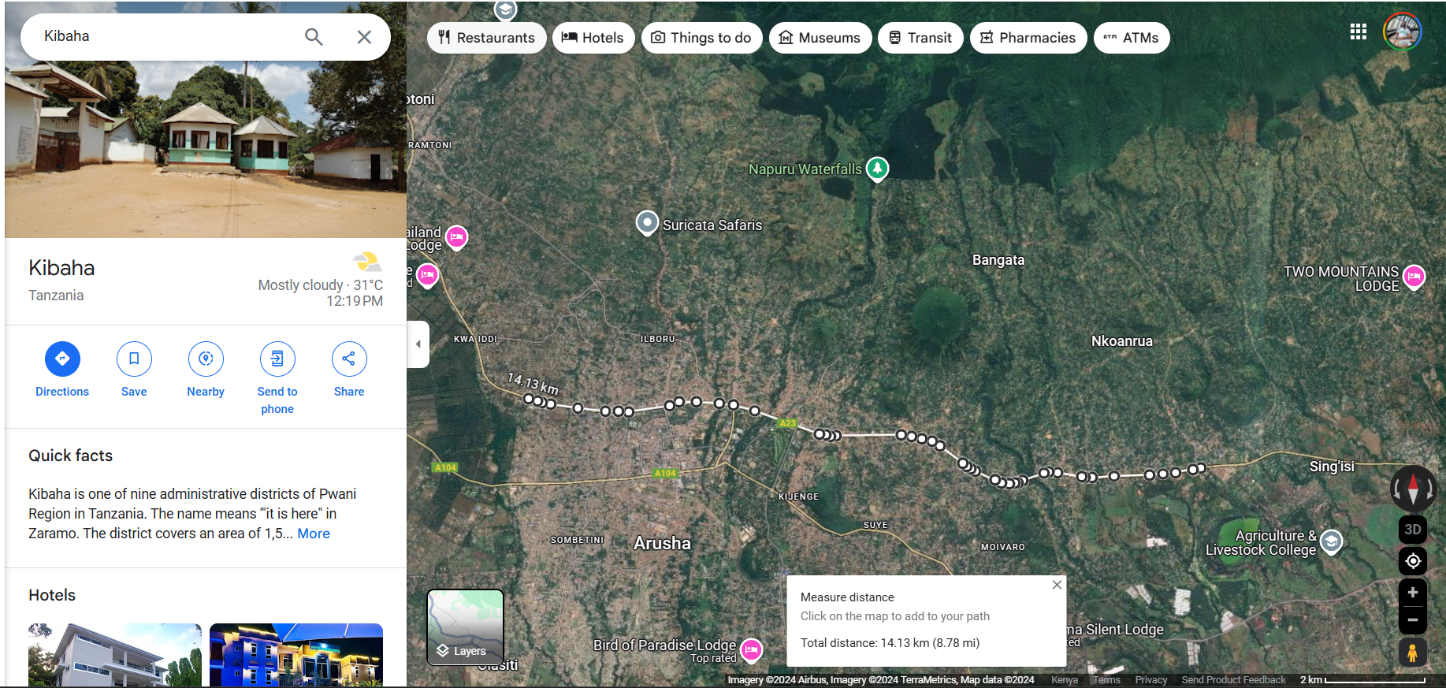The height and width of the screenshot is (688, 1446).
Task: Expand Quick facts with More link
Action: pos(314,534)
